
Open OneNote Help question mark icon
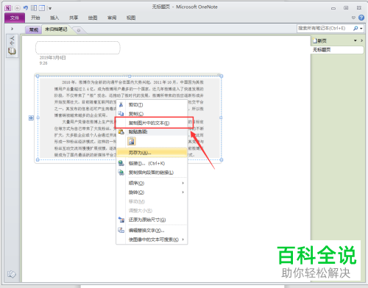pos(361,18)
